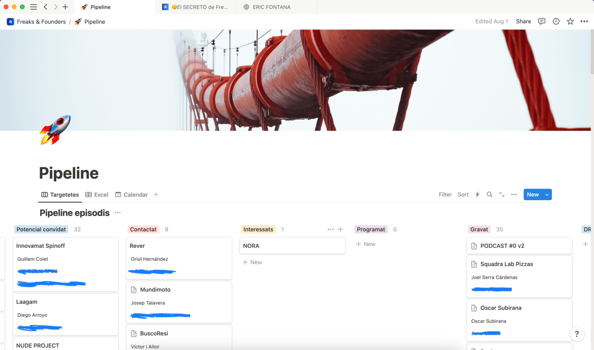Screen dimensions: 594x350
Task: Click the Oscar Subirana card page icon
Action: click(x=474, y=308)
